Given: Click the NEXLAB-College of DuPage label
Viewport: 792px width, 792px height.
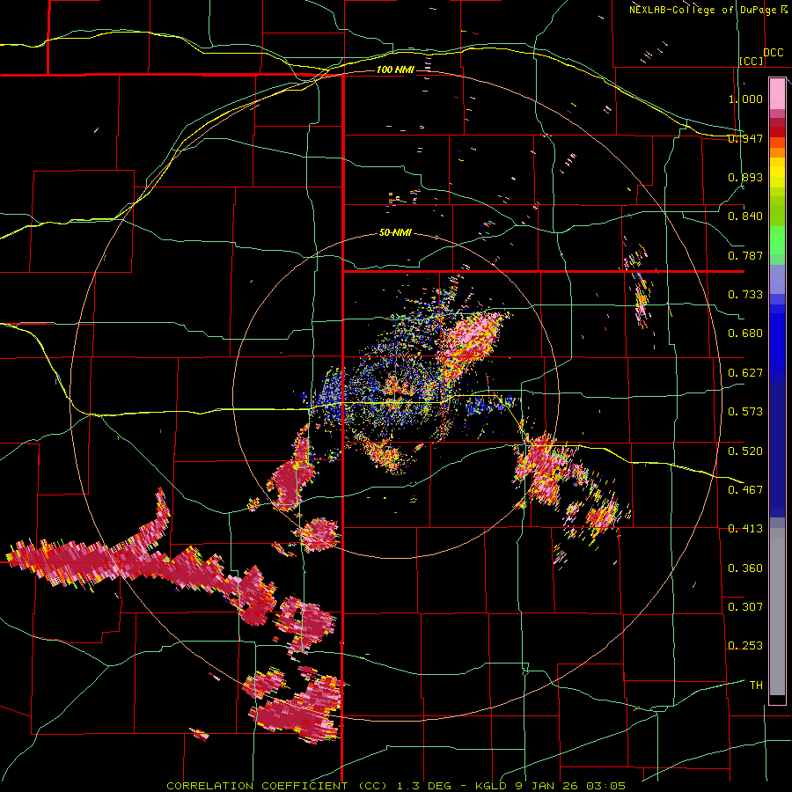Looking at the screenshot, I should click(x=704, y=10).
